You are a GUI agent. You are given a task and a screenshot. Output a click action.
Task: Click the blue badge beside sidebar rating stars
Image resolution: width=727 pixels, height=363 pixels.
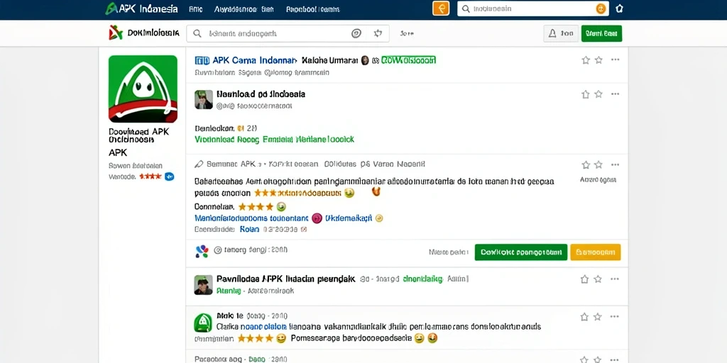pyautogui.click(x=170, y=177)
